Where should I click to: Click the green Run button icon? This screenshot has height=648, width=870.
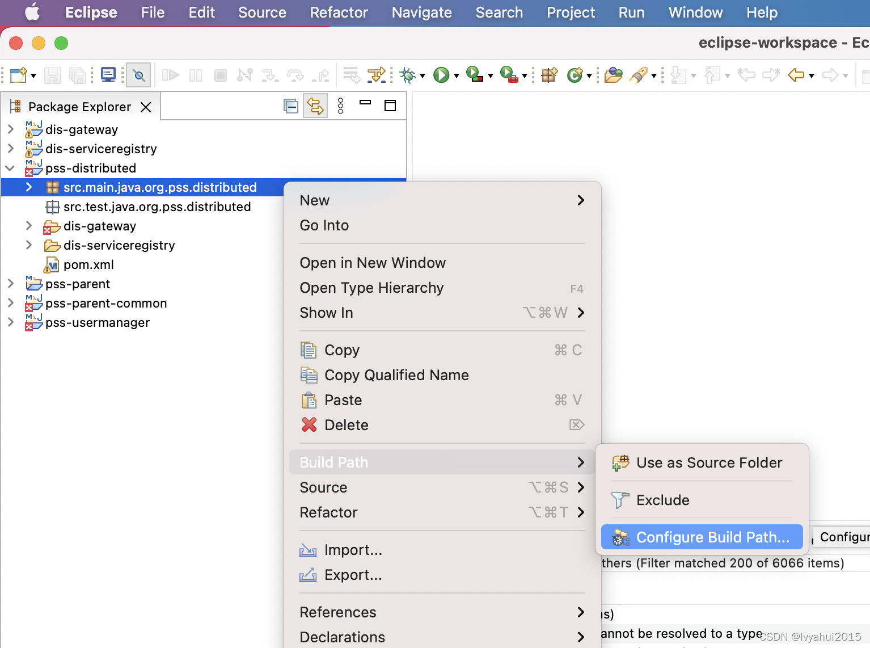[x=441, y=75]
